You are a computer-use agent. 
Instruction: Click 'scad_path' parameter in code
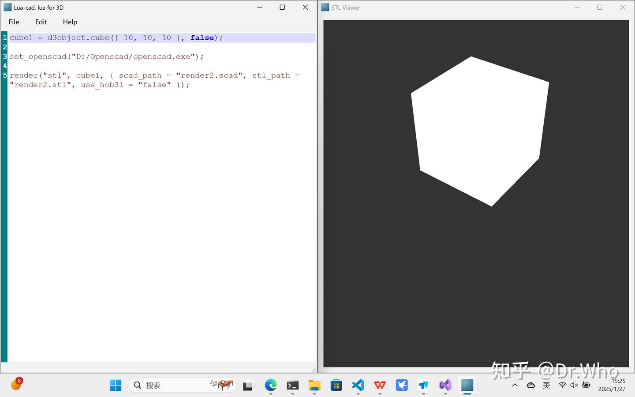140,76
